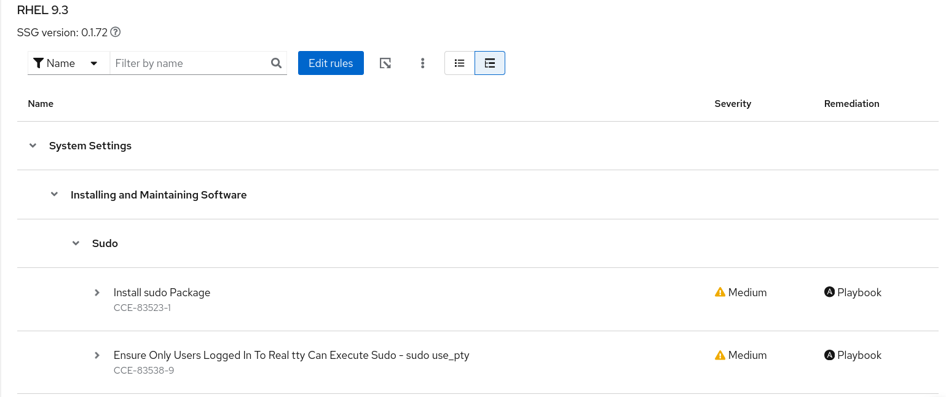
Task: Expand the sudo use_pty rule row
Action: click(97, 355)
